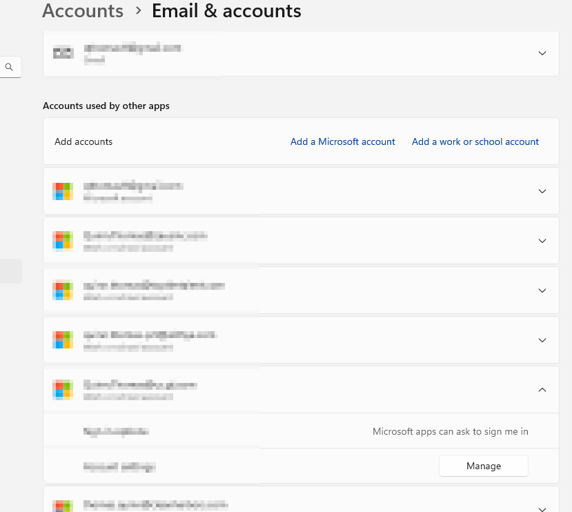Expand first account under Accounts used by other apps
Screen dimensions: 572x512
[542, 191]
